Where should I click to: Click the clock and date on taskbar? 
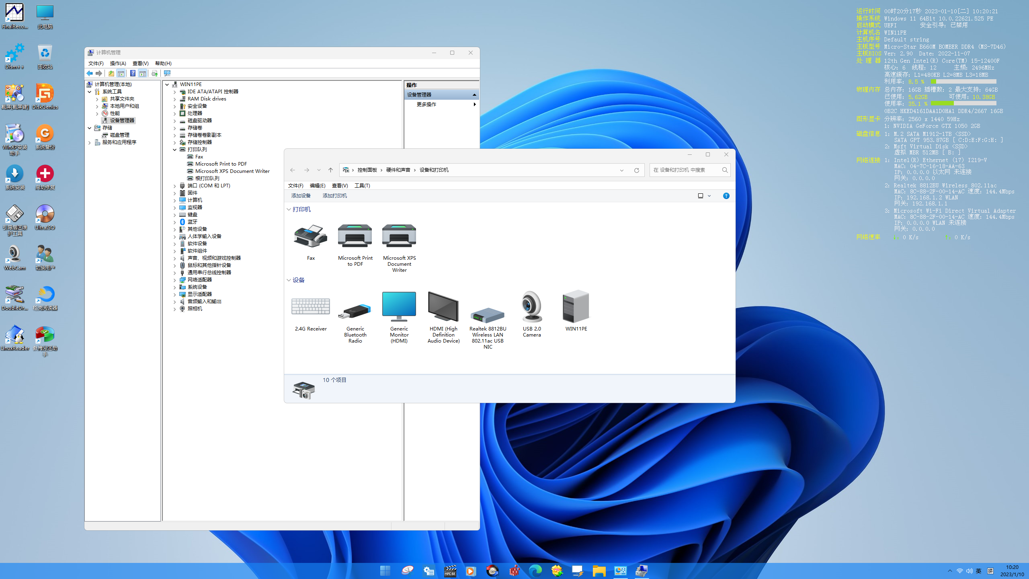pos(1012,571)
